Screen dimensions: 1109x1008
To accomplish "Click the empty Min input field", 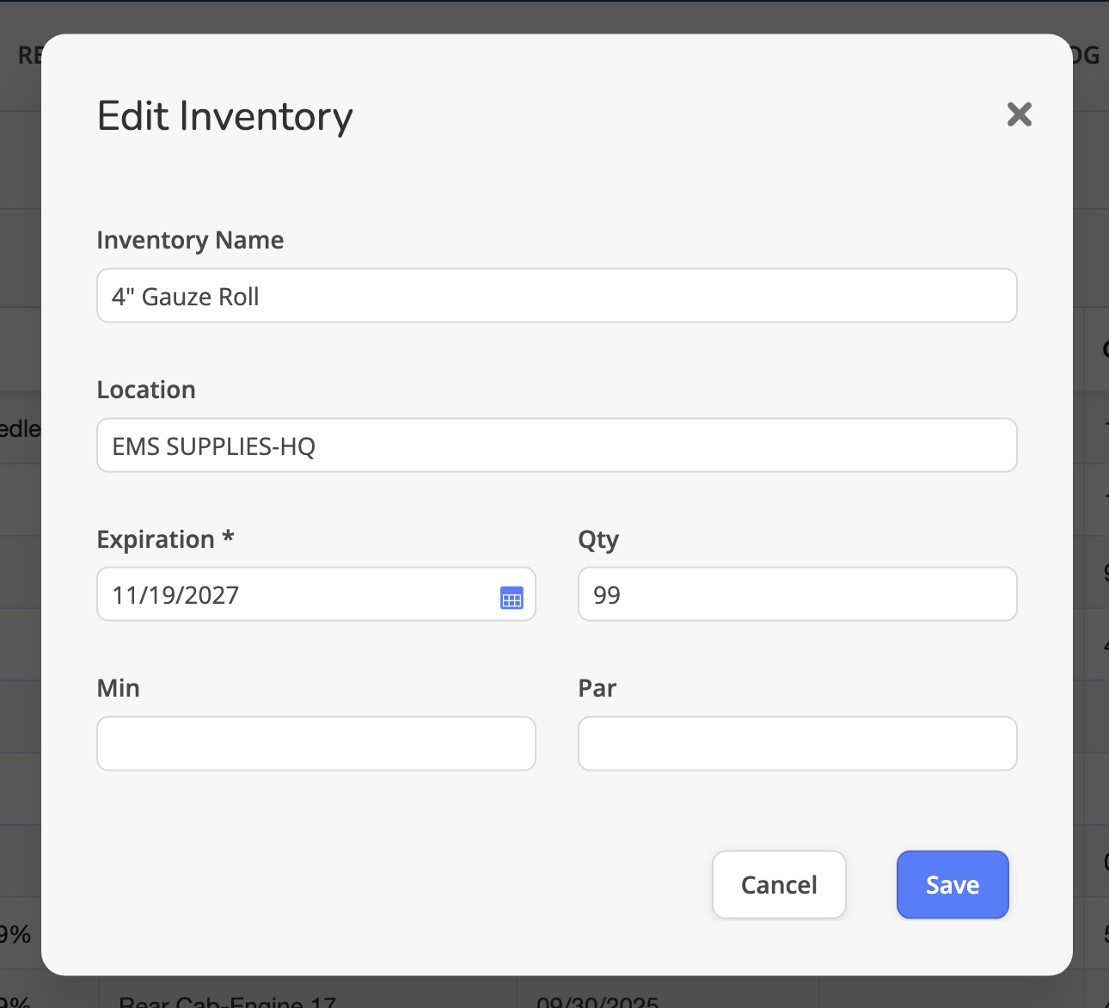I will point(316,744).
